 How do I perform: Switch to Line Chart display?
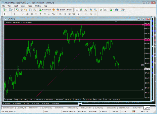coord(86,10)
